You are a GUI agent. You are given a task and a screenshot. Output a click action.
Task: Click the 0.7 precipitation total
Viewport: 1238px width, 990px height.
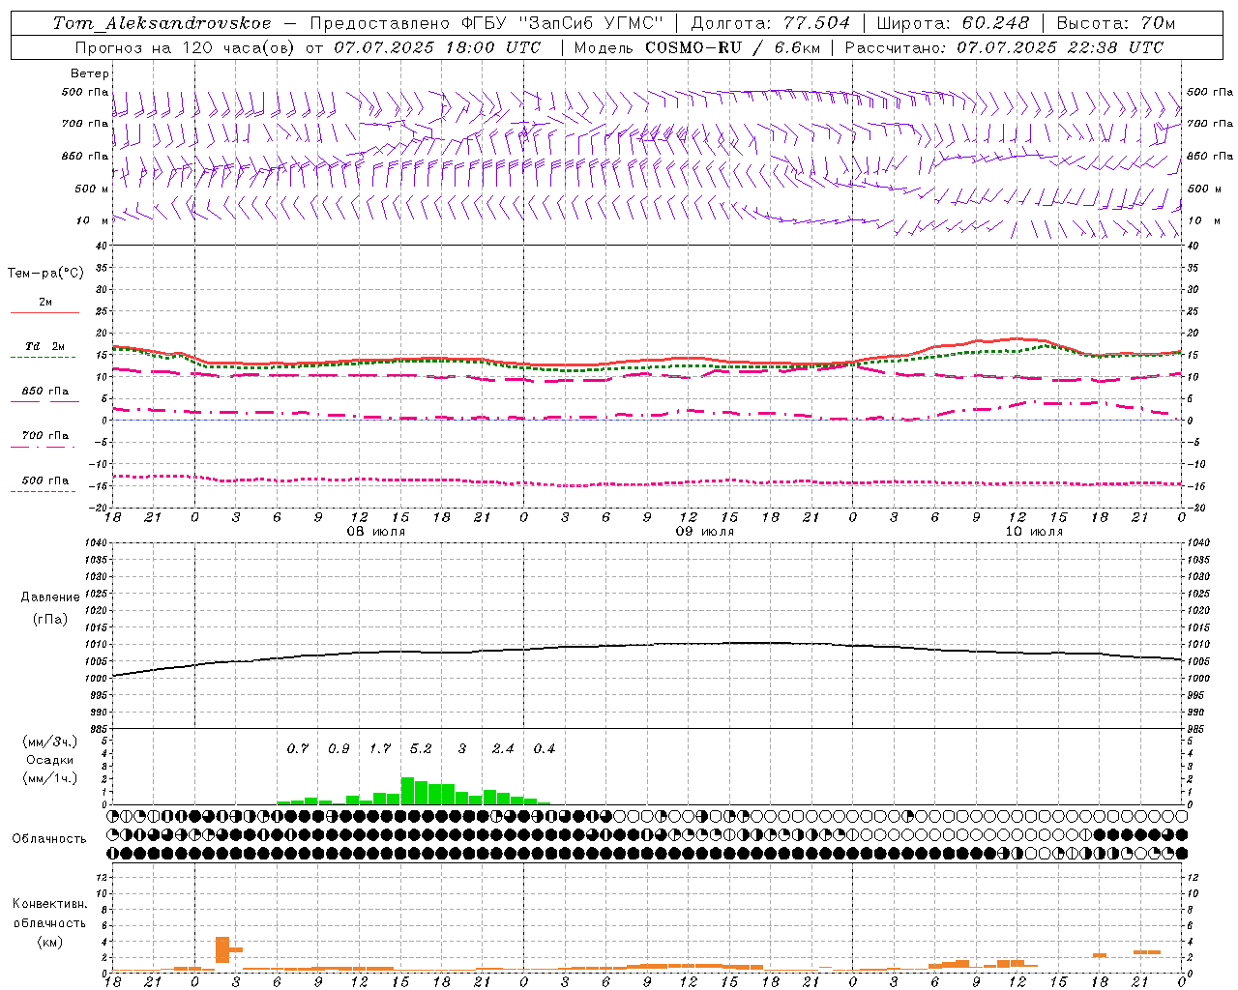(298, 748)
